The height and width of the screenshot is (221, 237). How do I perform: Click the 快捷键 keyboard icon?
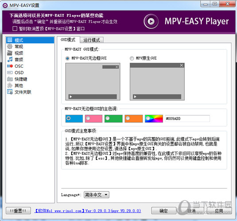click(x=10, y=79)
